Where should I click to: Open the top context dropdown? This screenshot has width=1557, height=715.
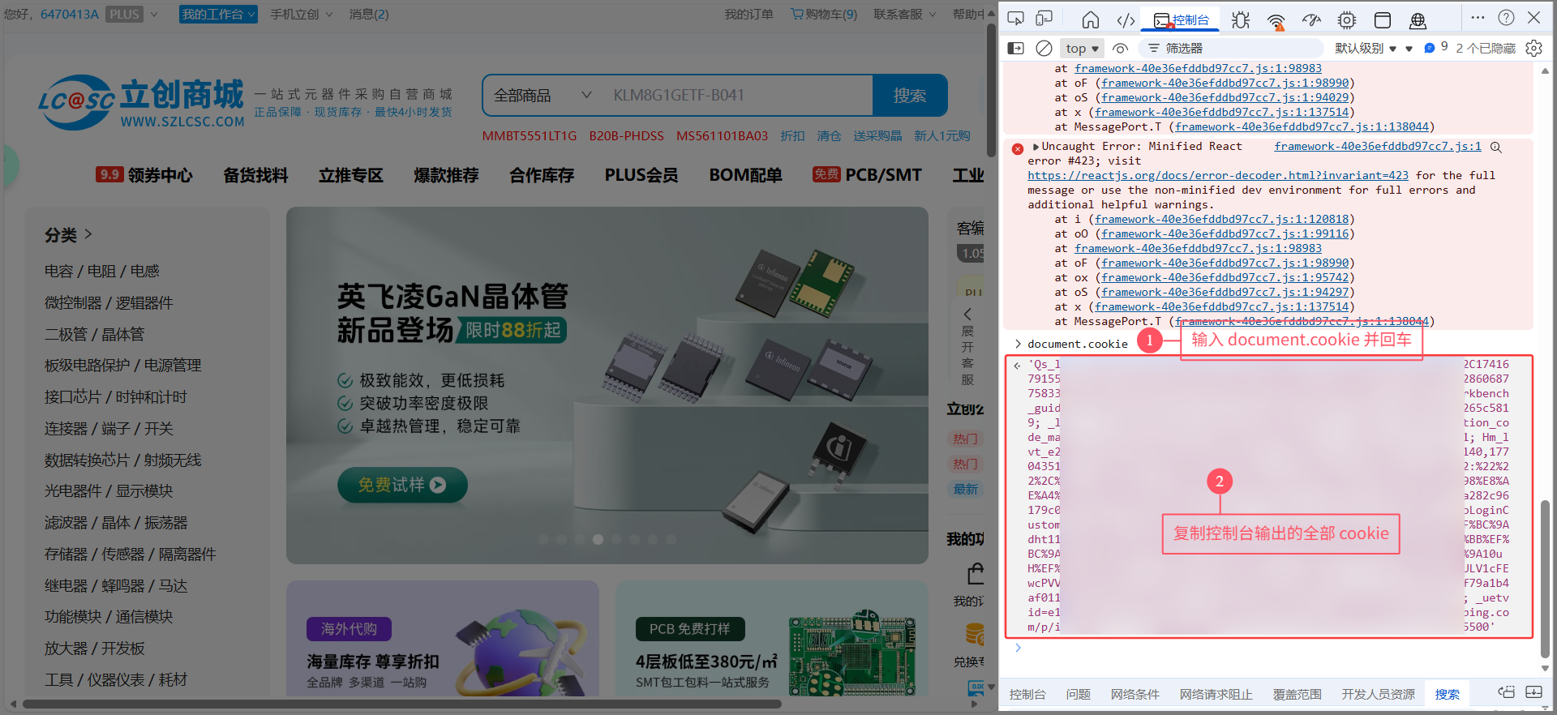pos(1082,49)
